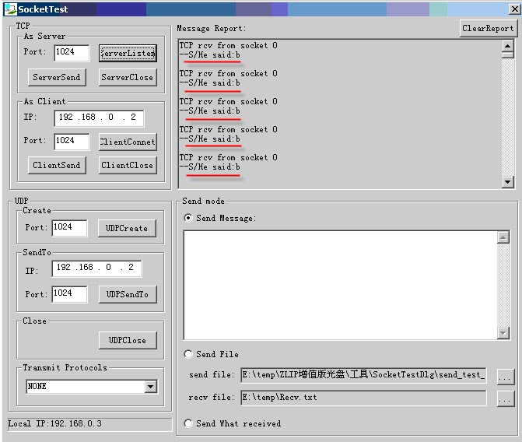The image size is (522, 442).
Task: Click the ServerClose button
Action: (128, 78)
